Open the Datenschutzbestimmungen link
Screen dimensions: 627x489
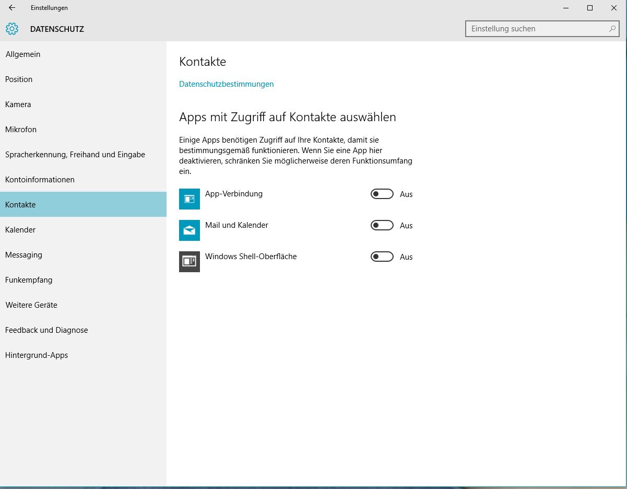pos(226,84)
